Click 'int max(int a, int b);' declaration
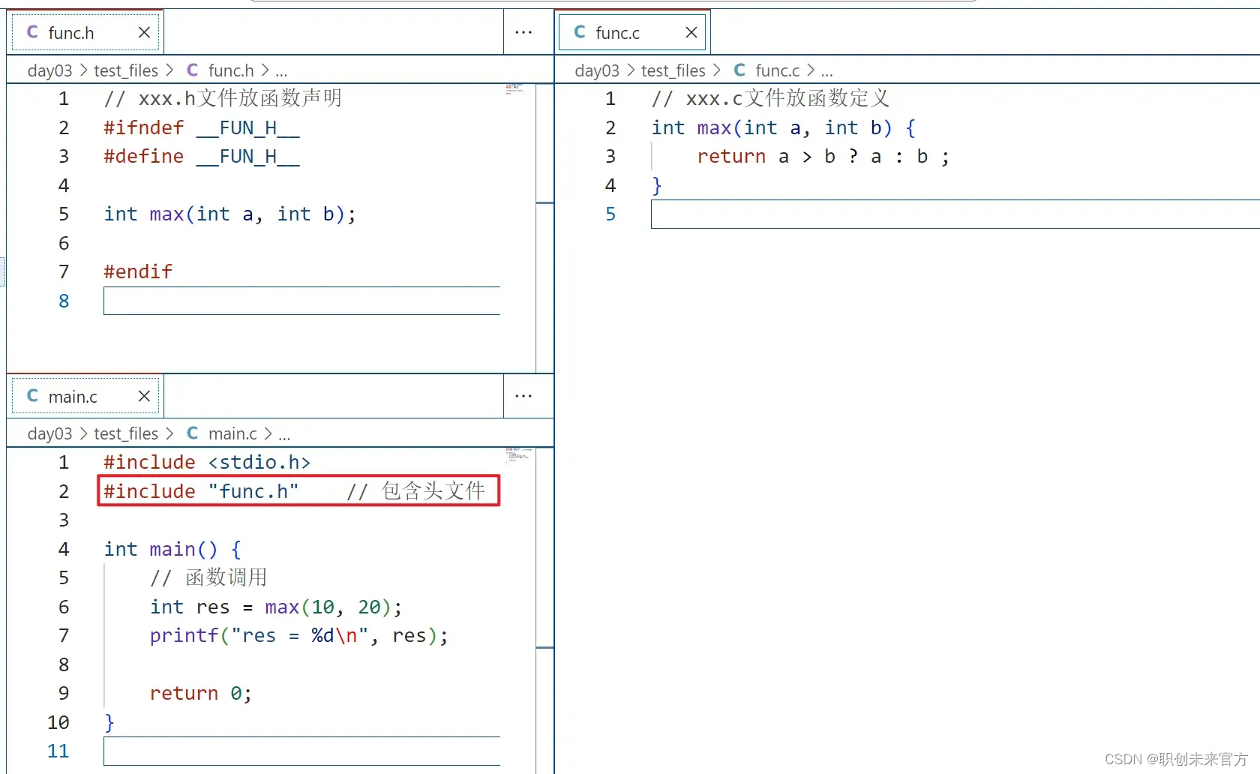Screen dimensions: 1260x774 (229, 214)
